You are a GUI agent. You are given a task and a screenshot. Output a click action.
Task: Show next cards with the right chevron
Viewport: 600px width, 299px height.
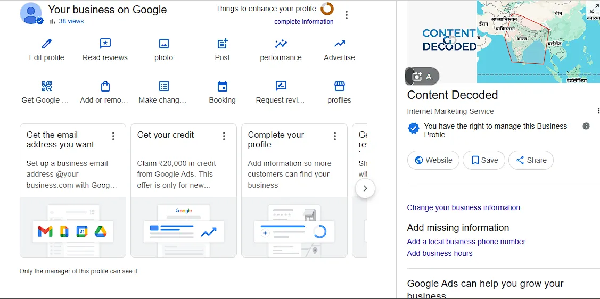click(365, 188)
